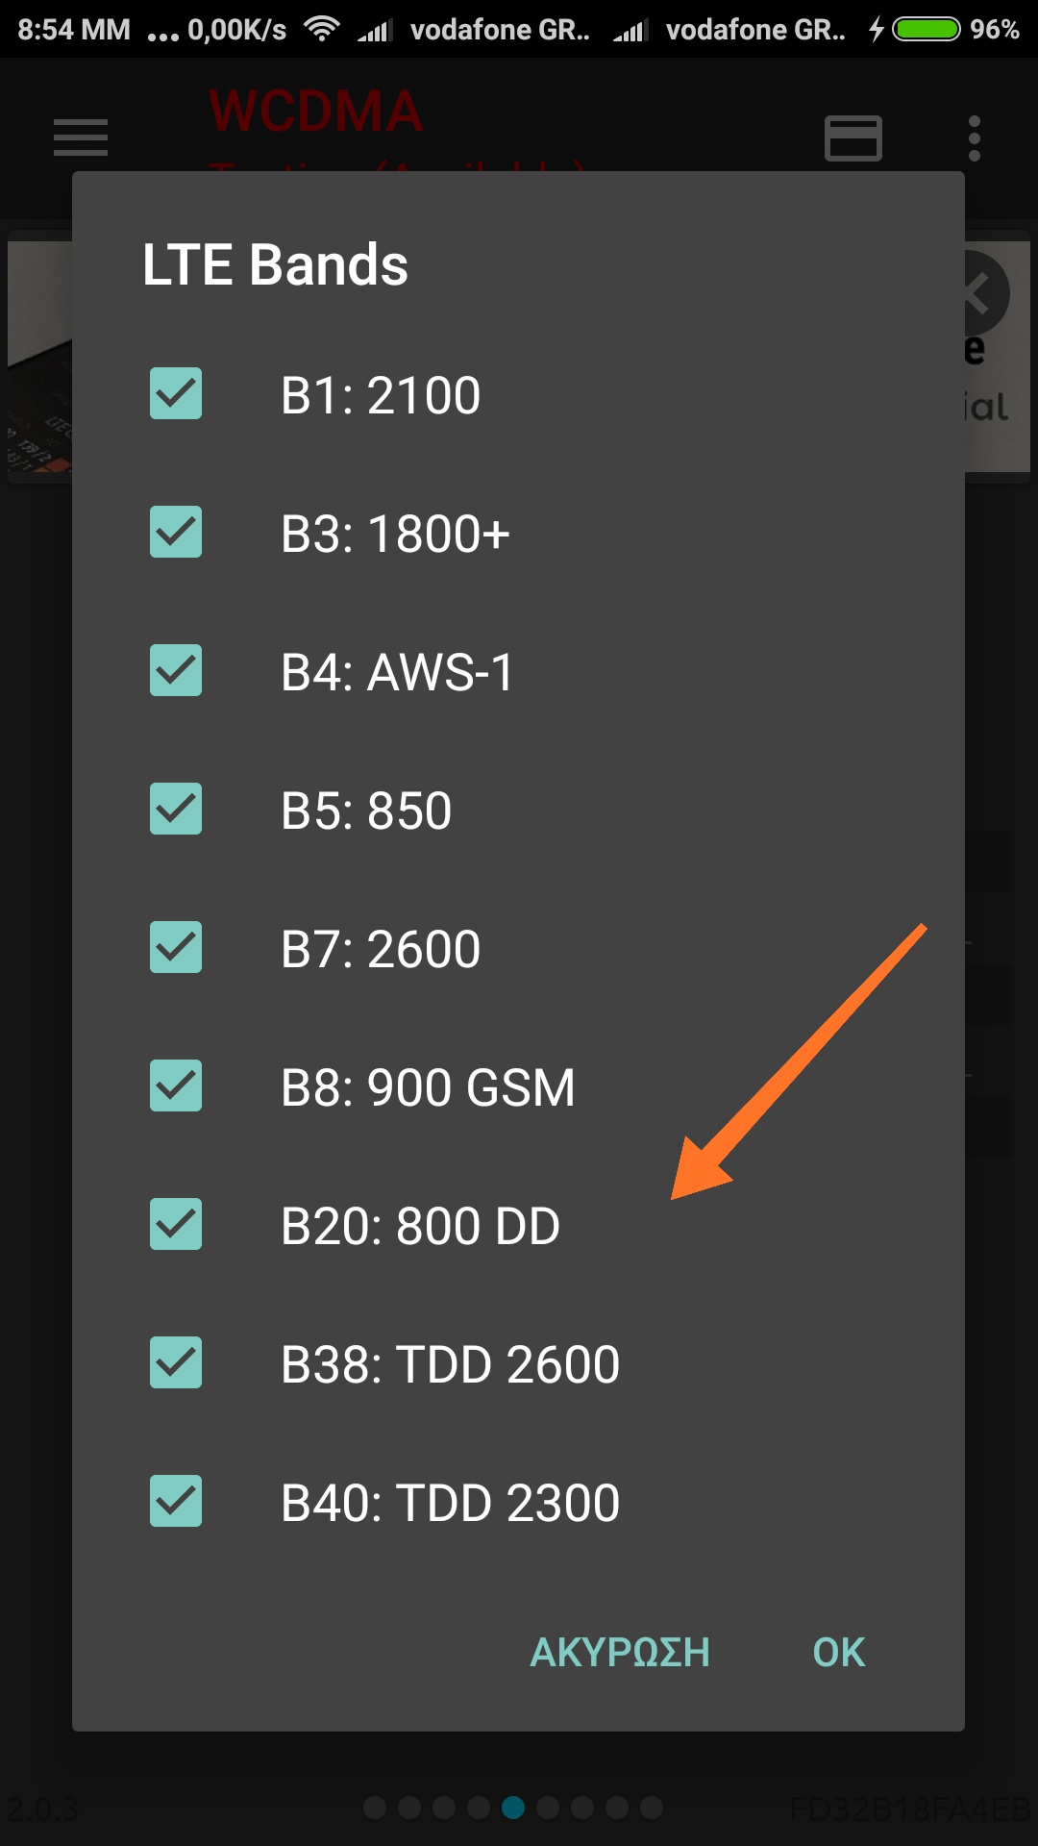
Task: Tap the battery indicator in status bar
Action: tap(926, 29)
